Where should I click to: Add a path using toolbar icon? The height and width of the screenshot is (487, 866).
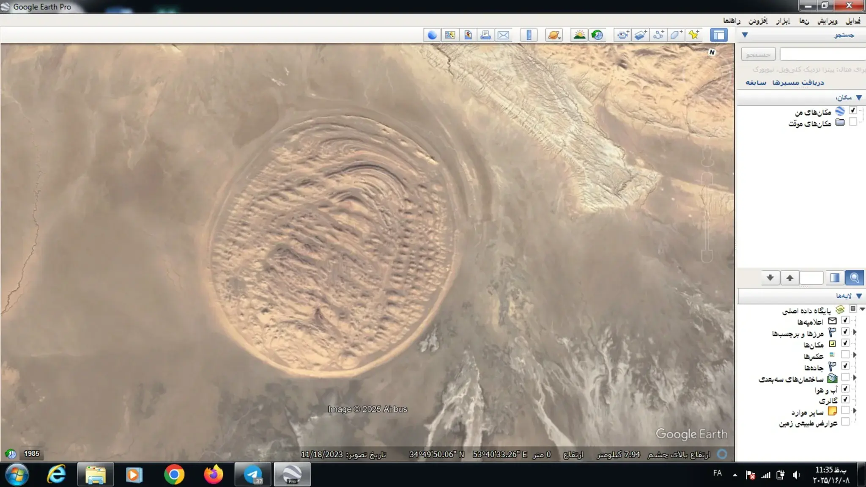point(658,35)
